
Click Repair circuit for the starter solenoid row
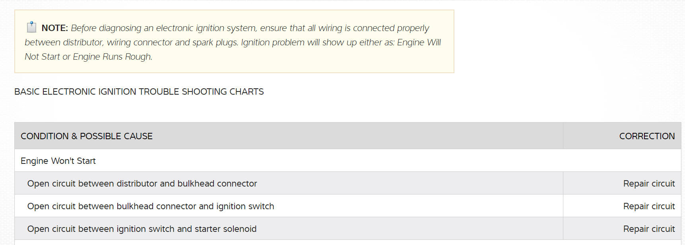649,229
